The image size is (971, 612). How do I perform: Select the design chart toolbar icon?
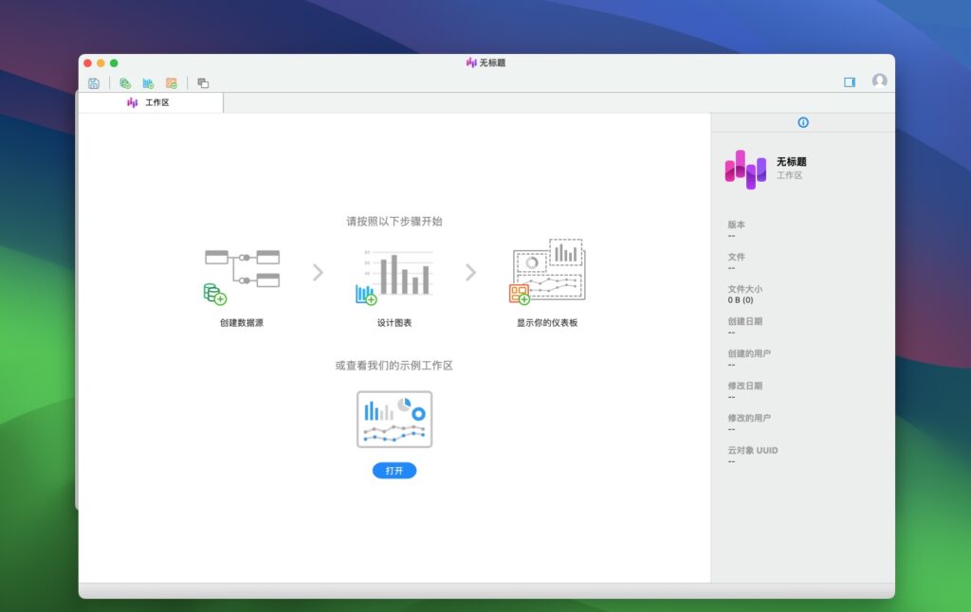(148, 82)
